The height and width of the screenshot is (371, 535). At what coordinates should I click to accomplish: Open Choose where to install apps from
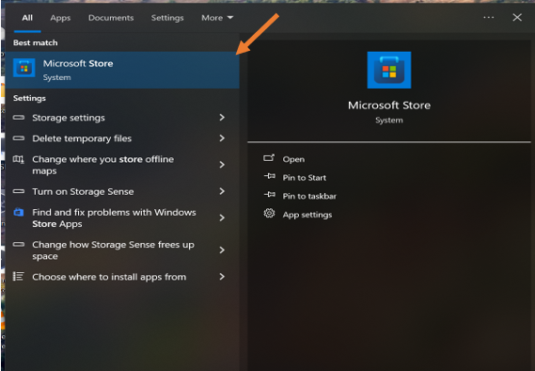point(122,277)
